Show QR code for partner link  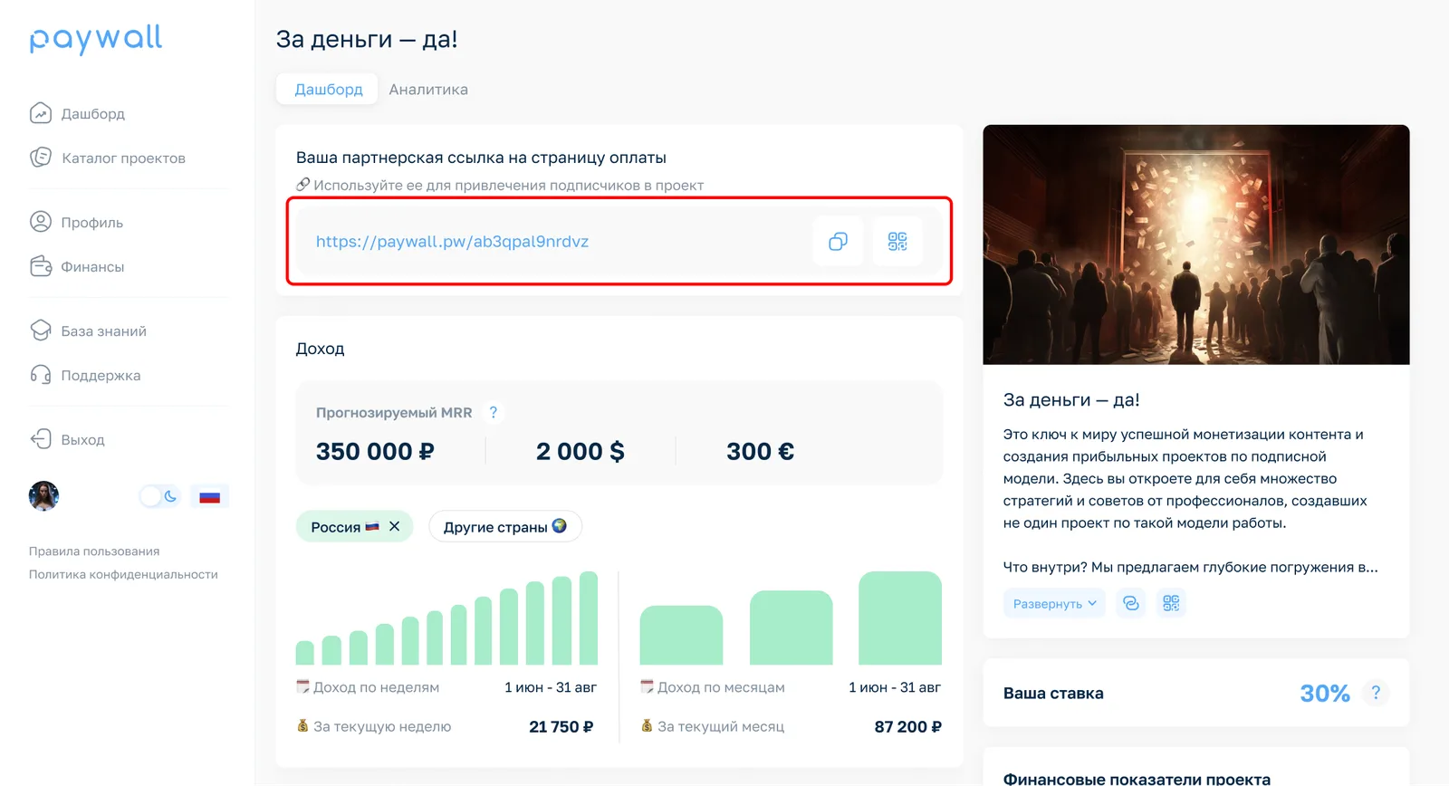point(897,242)
